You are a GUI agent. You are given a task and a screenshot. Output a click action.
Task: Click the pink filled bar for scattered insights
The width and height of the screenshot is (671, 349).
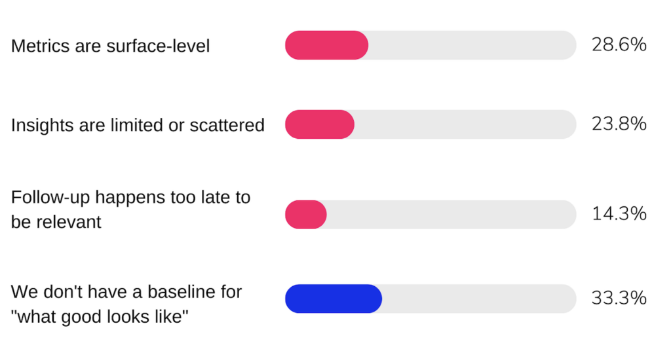coord(319,124)
